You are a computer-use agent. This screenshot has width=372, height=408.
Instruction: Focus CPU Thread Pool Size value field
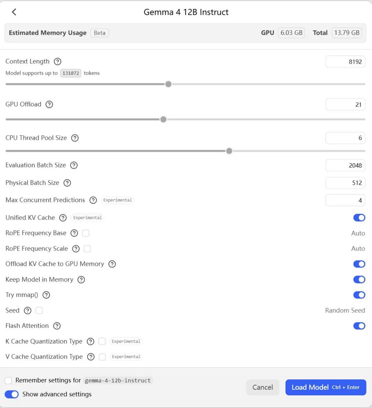point(345,138)
